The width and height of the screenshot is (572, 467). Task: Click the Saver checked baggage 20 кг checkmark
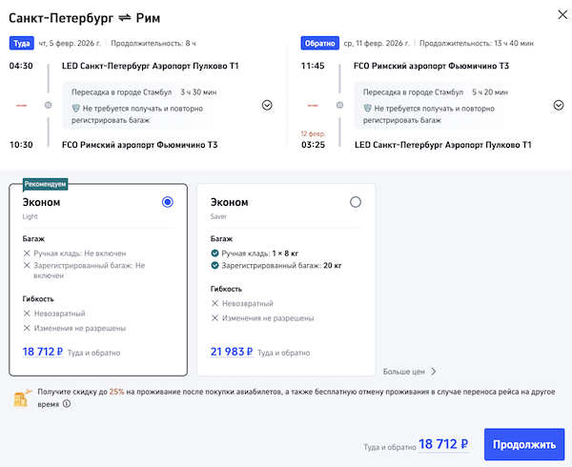(x=214, y=267)
